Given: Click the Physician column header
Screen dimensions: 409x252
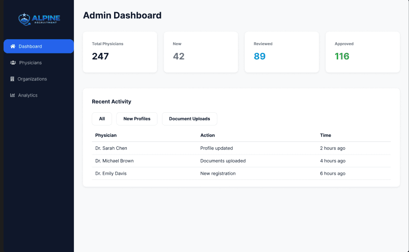Looking at the screenshot, I should (x=106, y=135).
